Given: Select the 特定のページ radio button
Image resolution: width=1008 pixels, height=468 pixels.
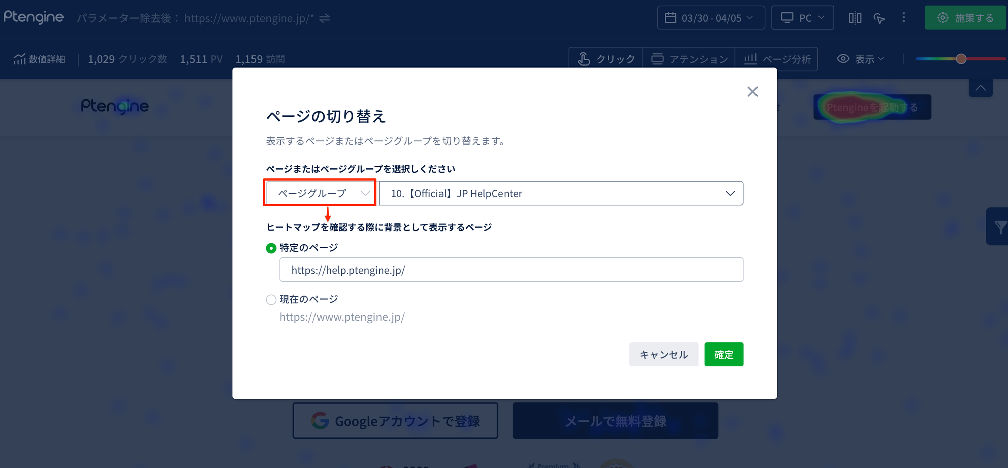Looking at the screenshot, I should click(x=271, y=248).
